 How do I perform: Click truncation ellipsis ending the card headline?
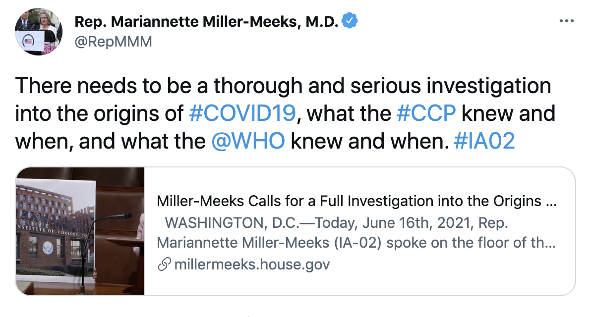click(551, 202)
